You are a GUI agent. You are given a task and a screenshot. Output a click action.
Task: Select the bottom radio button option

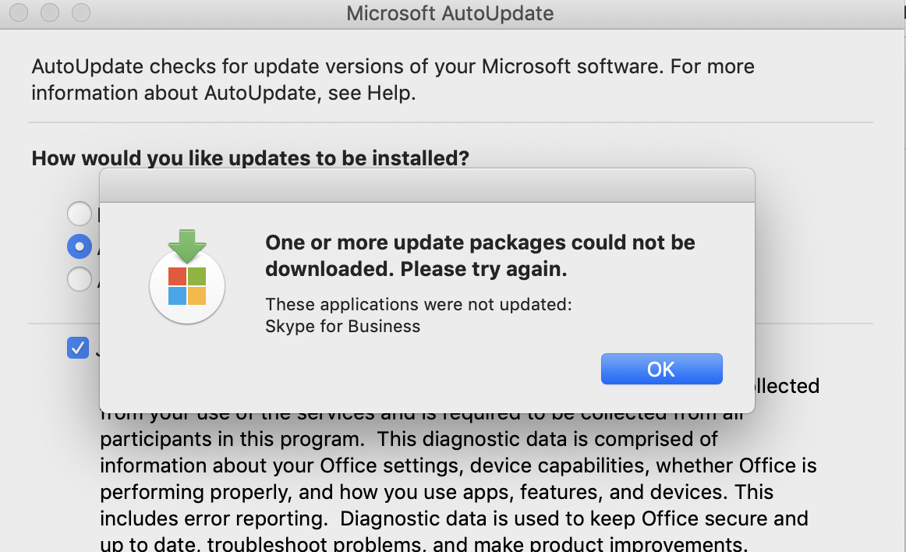coord(80,279)
